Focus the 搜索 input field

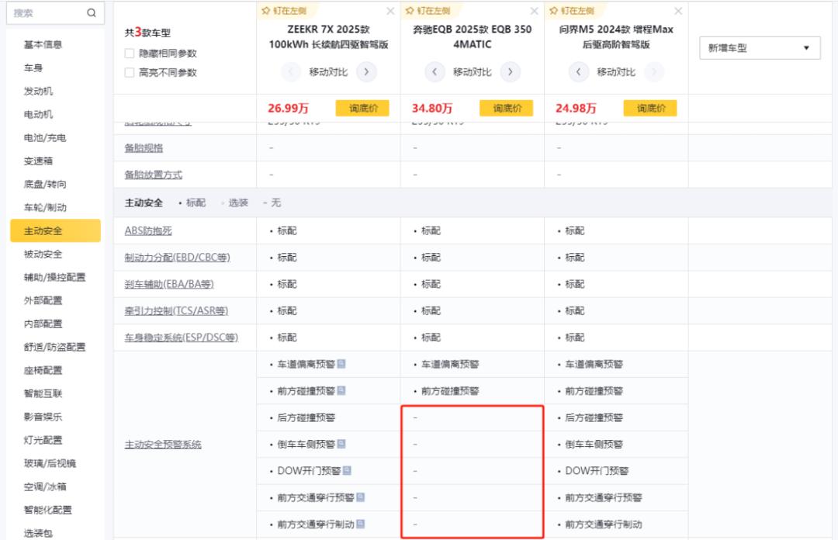[x=56, y=13]
